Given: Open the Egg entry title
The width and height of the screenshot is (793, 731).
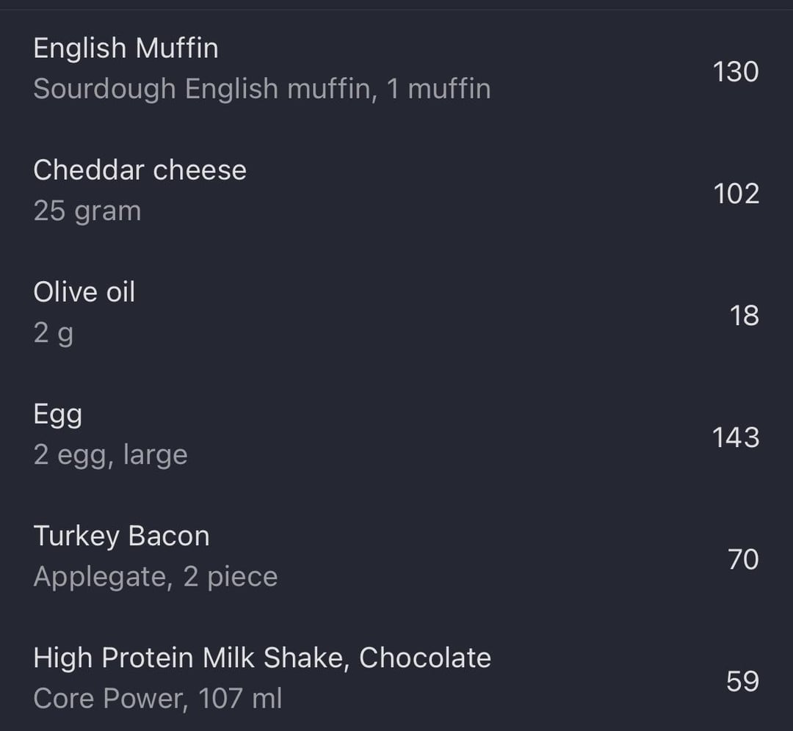Looking at the screenshot, I should click(57, 415).
